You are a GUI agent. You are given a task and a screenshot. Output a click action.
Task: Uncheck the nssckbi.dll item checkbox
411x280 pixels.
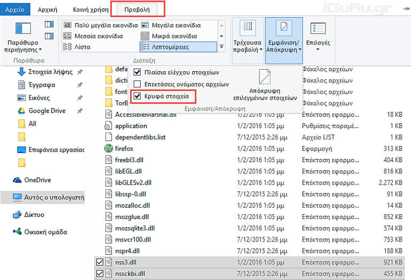pos(100,274)
